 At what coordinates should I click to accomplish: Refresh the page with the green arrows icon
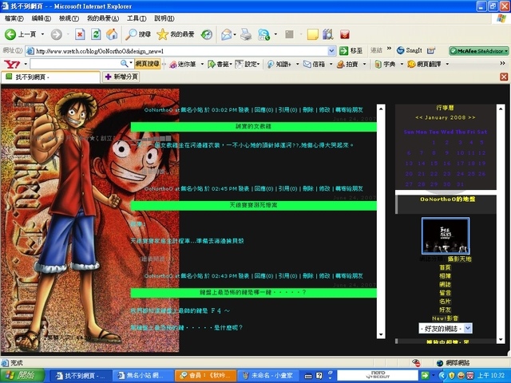96,34
